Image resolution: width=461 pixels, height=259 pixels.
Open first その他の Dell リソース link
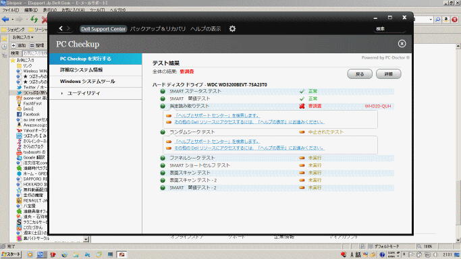[x=249, y=121]
